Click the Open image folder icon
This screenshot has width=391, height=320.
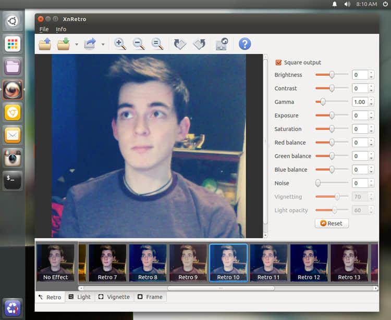[x=45, y=44]
